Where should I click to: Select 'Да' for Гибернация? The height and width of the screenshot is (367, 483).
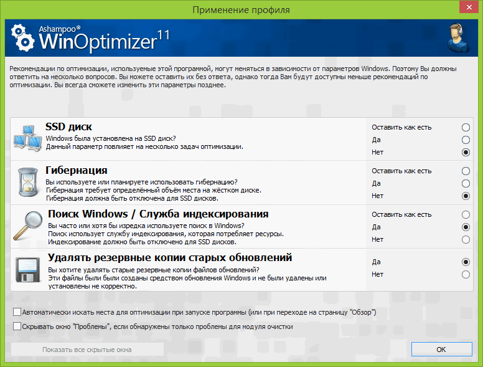click(466, 183)
